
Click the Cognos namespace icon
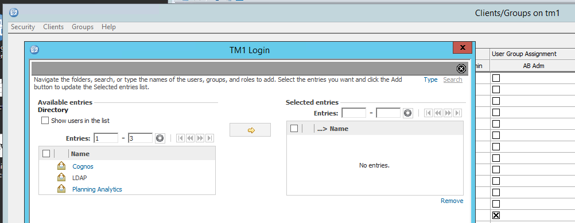pyautogui.click(x=61, y=166)
